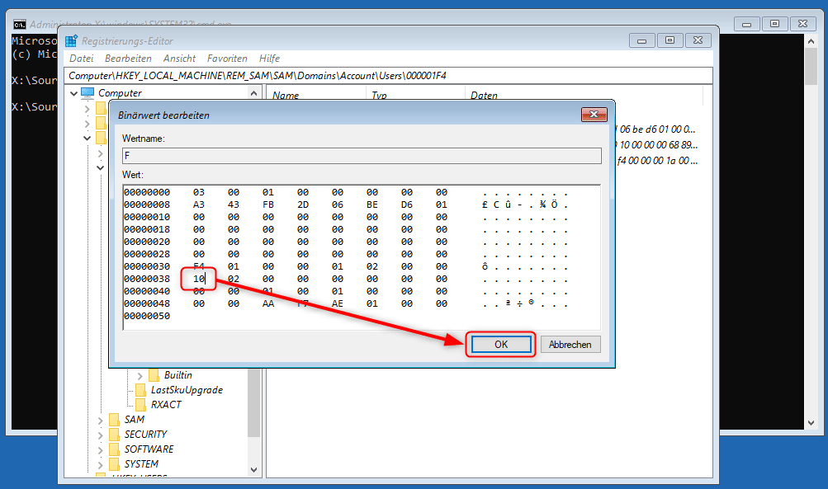The image size is (828, 489).
Task: Select the SAM folder icon
Action: point(114,420)
